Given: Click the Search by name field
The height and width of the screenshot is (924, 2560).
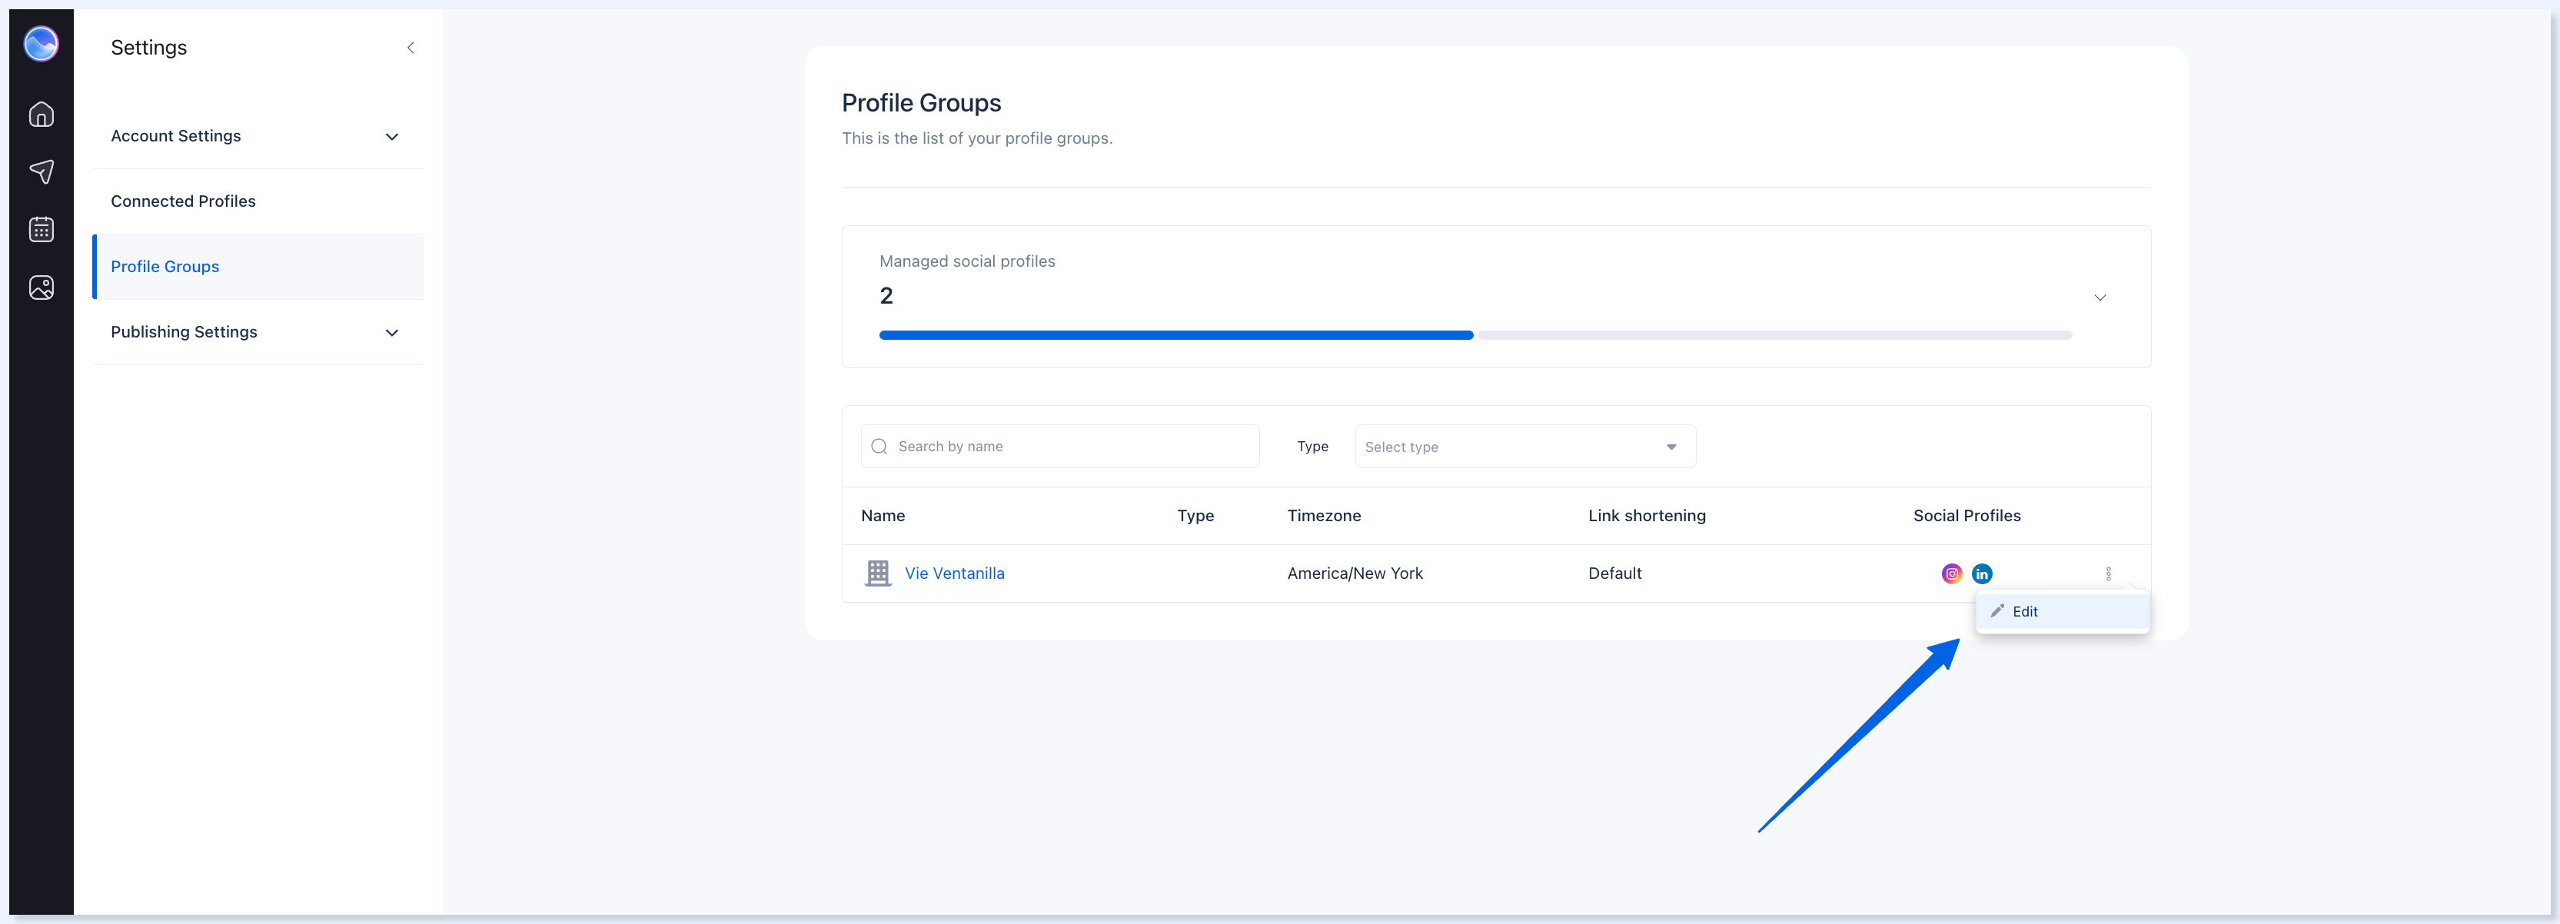Looking at the screenshot, I should (1059, 446).
